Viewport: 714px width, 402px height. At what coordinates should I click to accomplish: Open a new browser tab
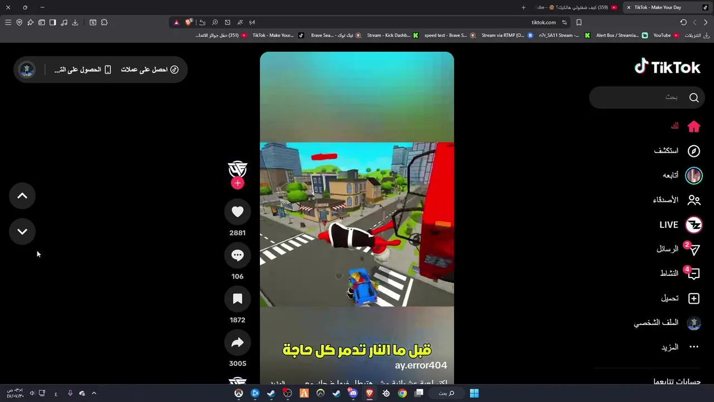pyautogui.click(x=523, y=7)
